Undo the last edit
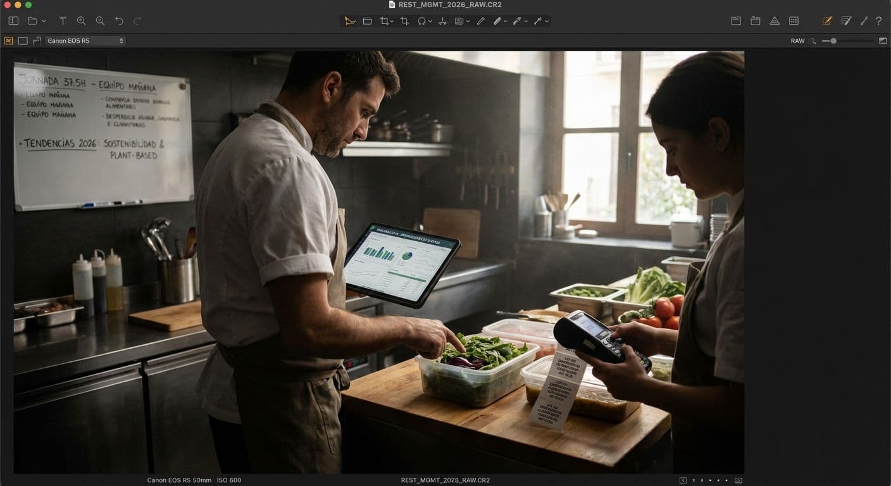The height and width of the screenshot is (486, 891). pos(119,21)
